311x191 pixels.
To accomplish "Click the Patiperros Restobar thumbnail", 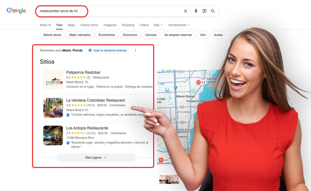I will coord(53,80).
